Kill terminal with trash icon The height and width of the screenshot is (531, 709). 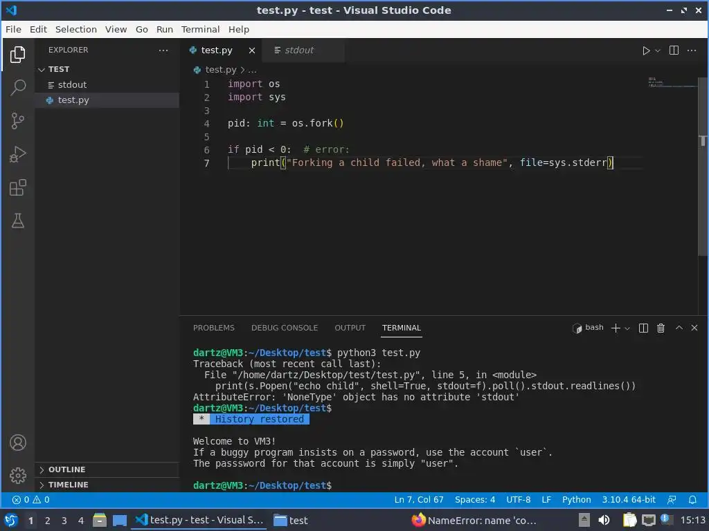point(661,328)
